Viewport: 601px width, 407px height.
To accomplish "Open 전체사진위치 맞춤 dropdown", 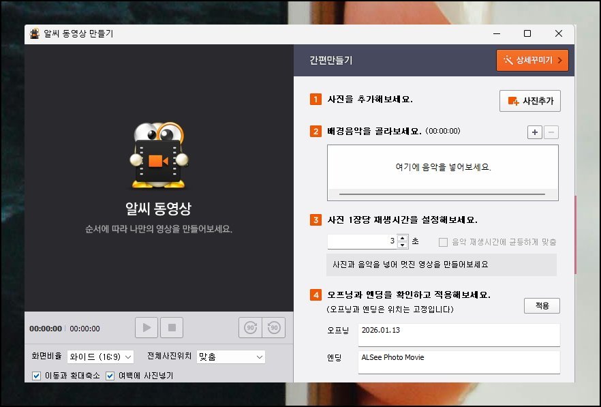I will point(231,357).
